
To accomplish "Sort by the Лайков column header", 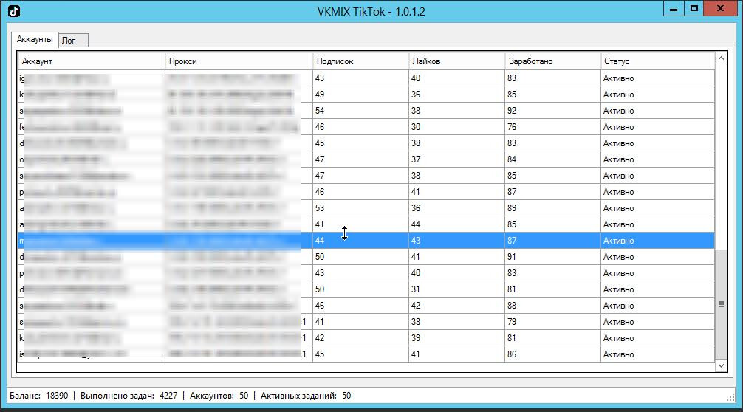I will pyautogui.click(x=456, y=61).
